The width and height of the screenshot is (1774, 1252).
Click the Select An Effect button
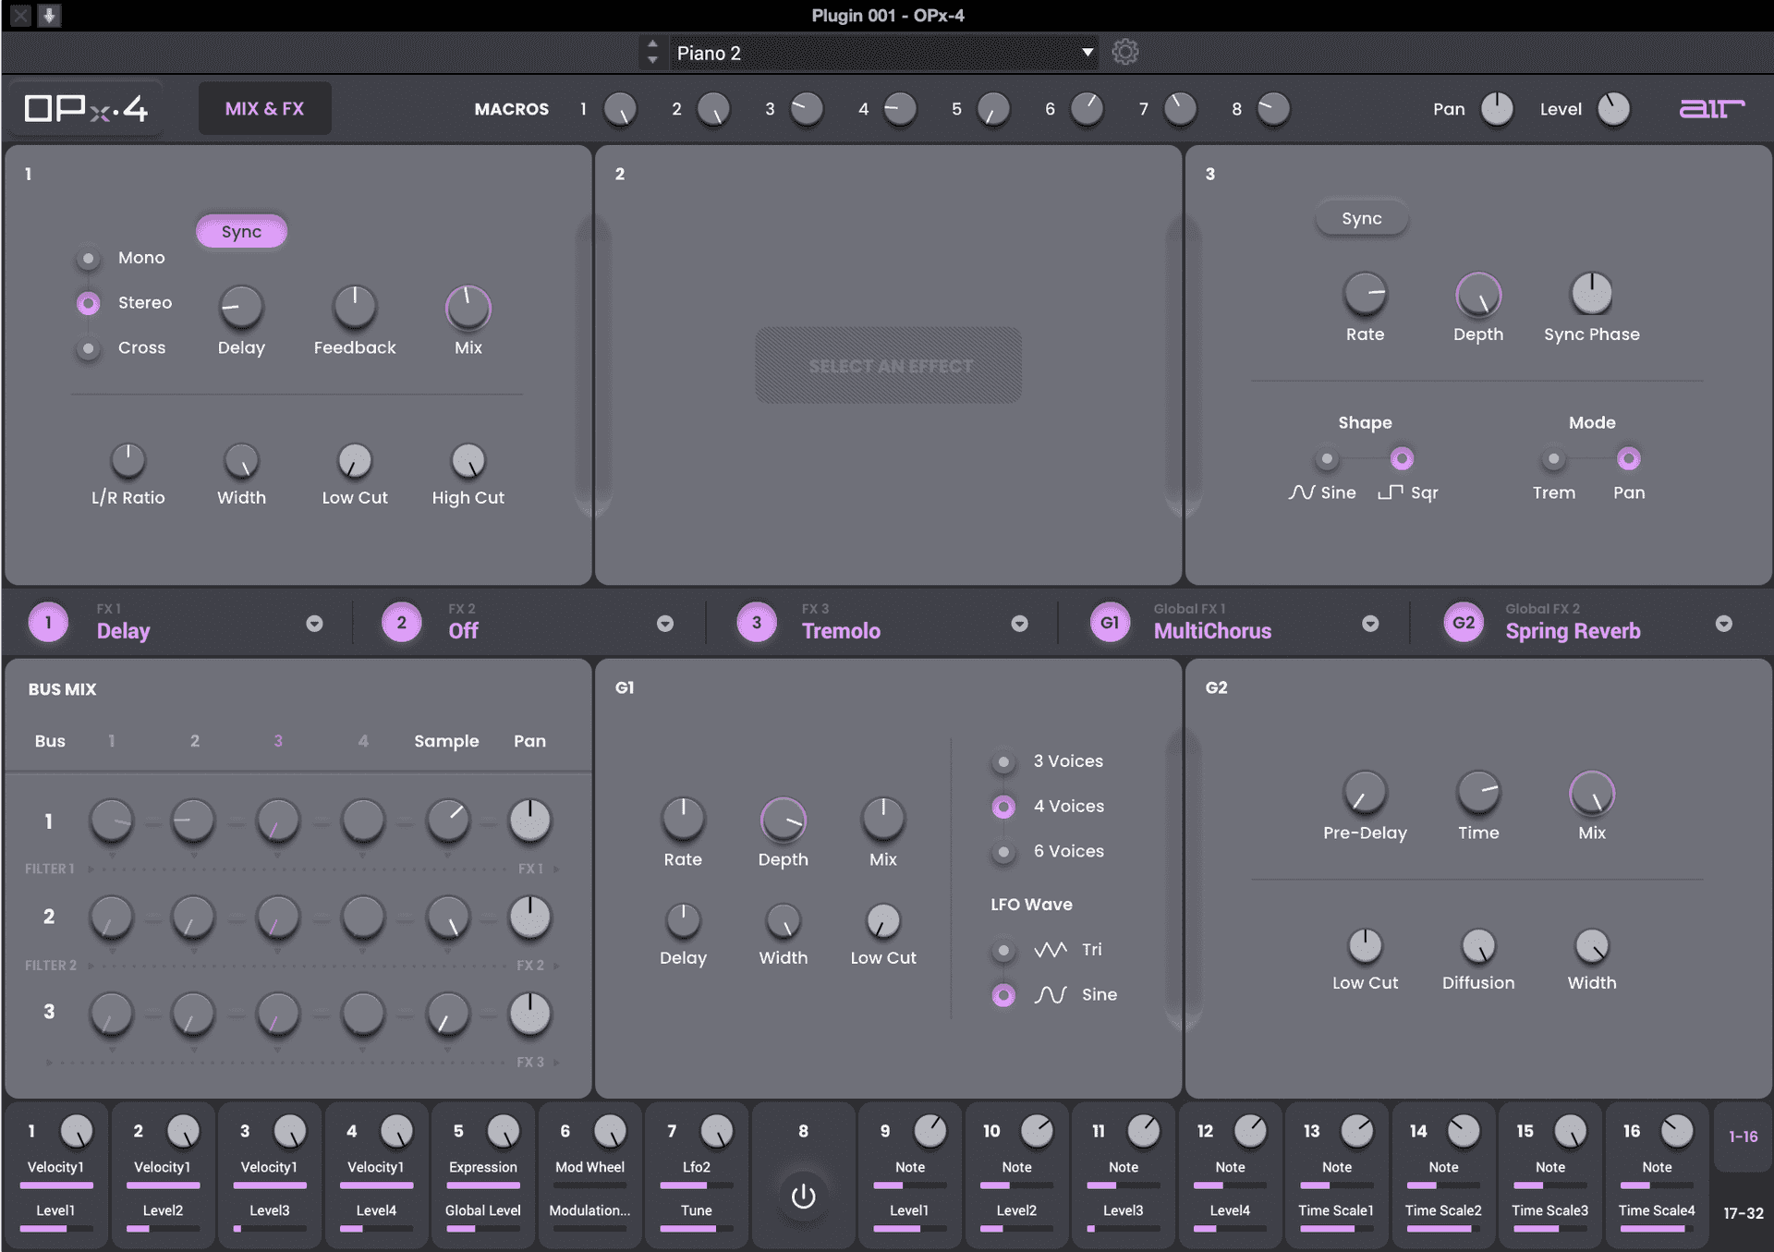pyautogui.click(x=888, y=366)
